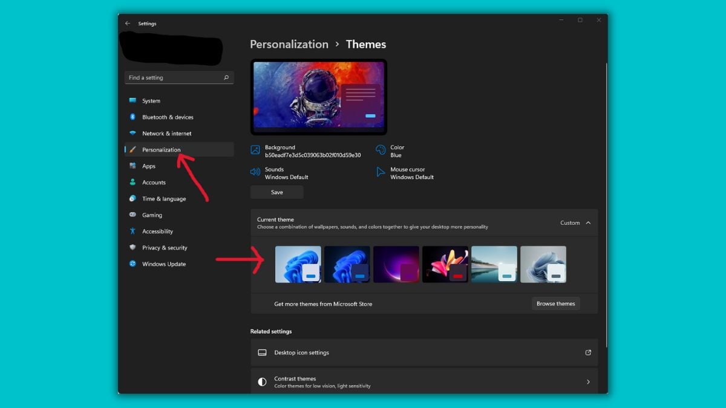Click the Color palette icon

pyautogui.click(x=381, y=149)
